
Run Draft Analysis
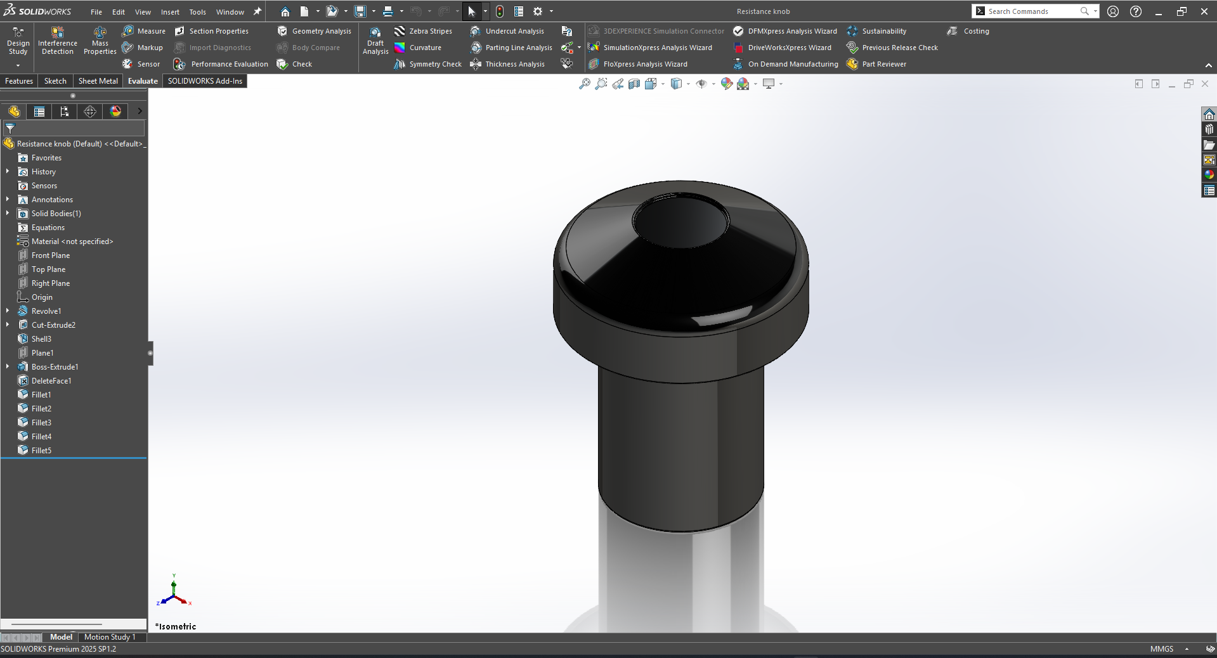[375, 34]
